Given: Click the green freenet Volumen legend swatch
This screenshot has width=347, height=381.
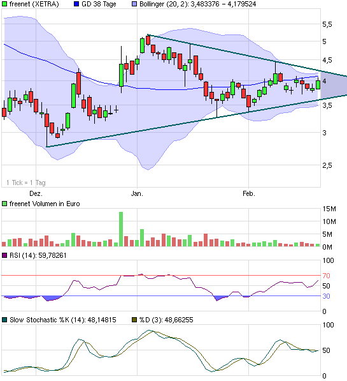Looking at the screenshot, I should click(4, 204).
